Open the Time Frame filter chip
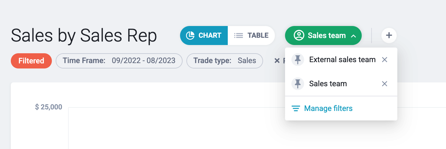 [x=119, y=61]
